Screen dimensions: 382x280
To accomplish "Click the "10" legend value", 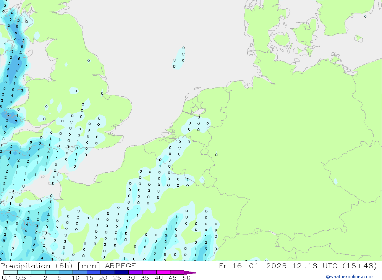I will (76, 278).
